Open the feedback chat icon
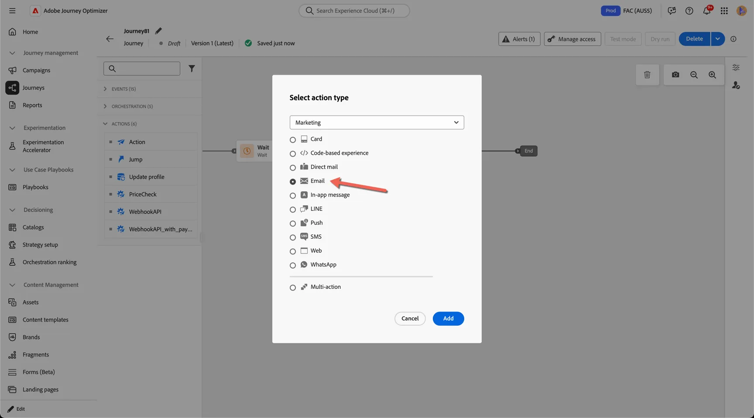 click(x=672, y=10)
